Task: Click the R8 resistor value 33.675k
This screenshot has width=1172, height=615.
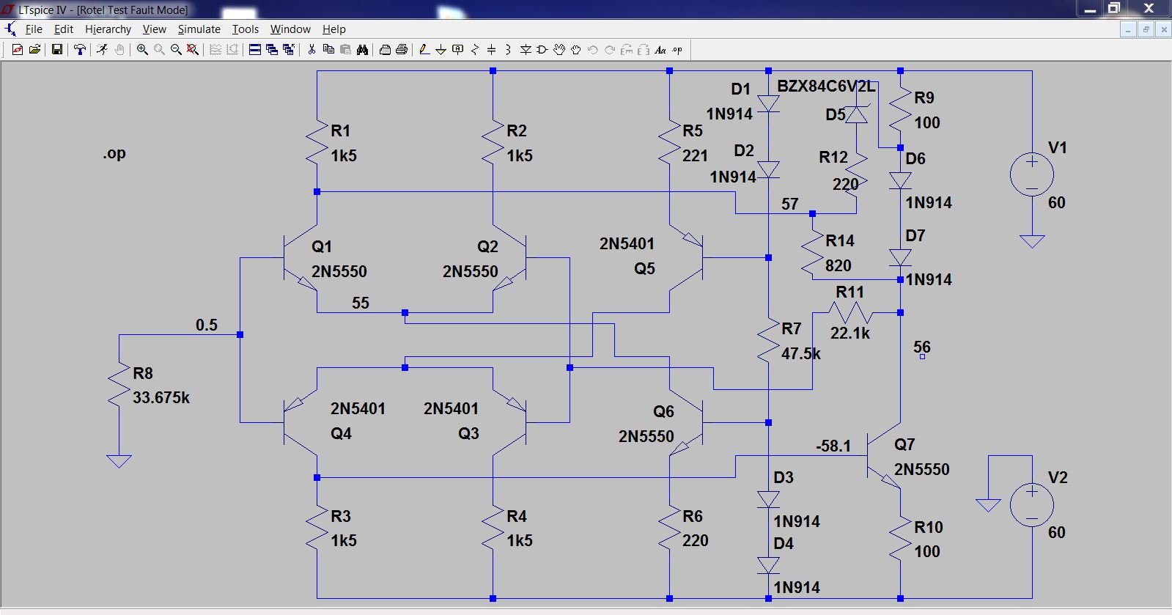Action: pos(161,397)
